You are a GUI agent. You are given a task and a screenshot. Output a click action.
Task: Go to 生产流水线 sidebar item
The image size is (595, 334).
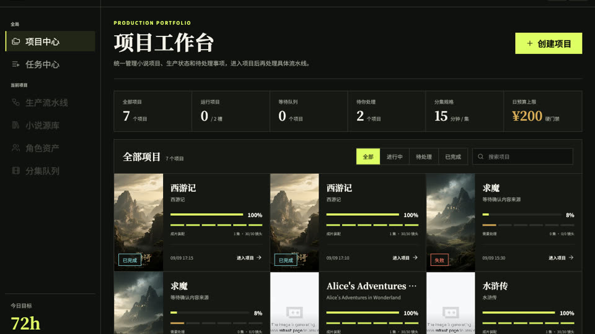pyautogui.click(x=50, y=103)
